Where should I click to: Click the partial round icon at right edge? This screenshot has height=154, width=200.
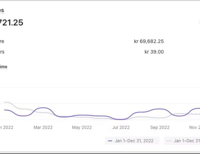click(199, 23)
